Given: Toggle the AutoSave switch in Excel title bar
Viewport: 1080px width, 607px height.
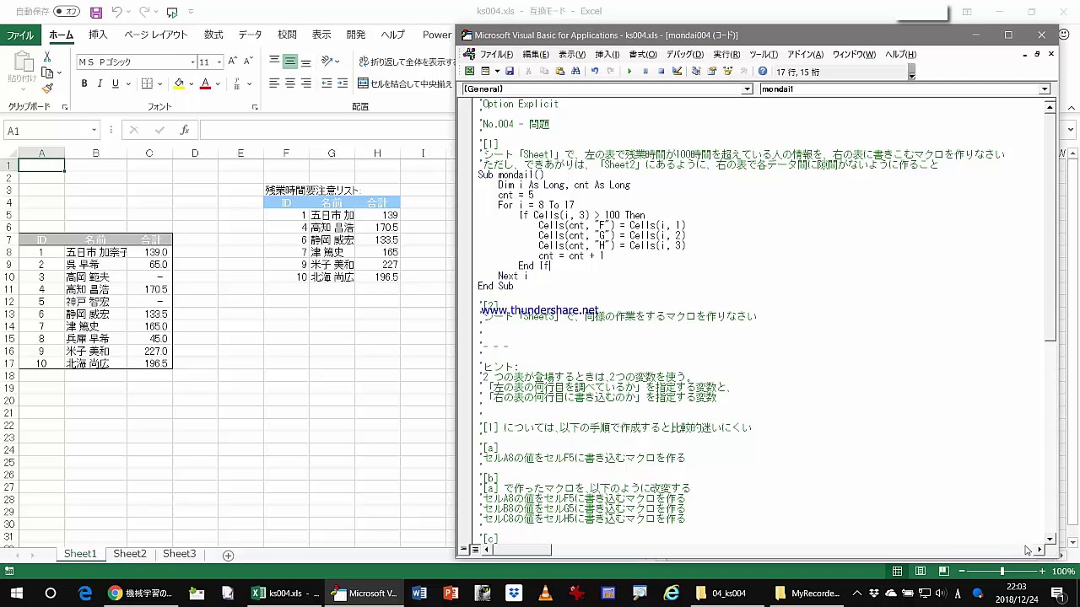Looking at the screenshot, I should click(66, 12).
